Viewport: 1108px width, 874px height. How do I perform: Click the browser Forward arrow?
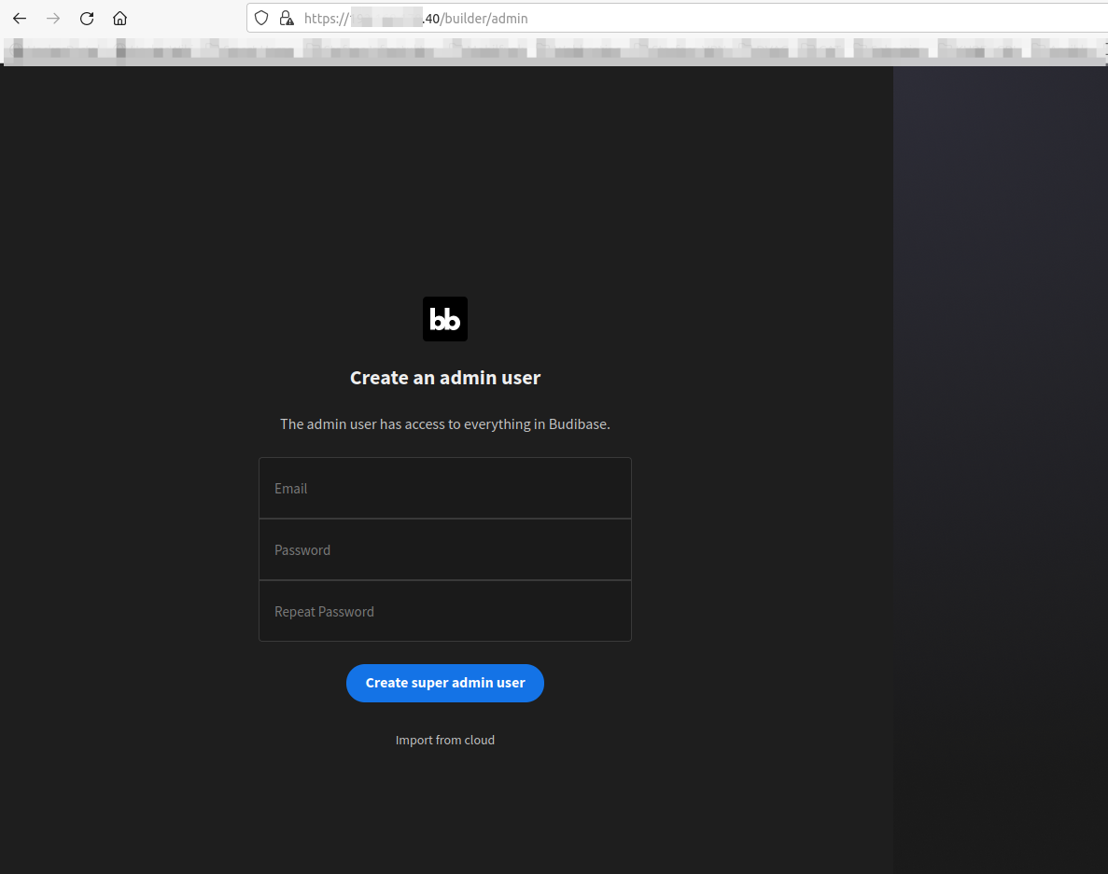pos(53,19)
